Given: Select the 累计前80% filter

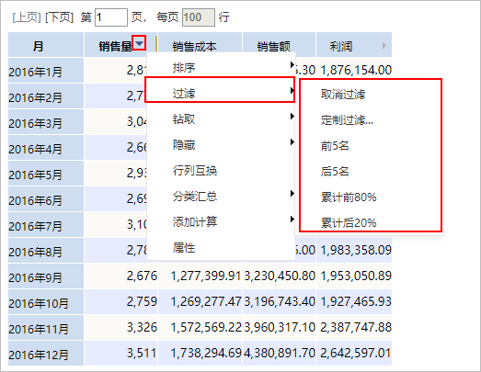Looking at the screenshot, I should point(371,197).
